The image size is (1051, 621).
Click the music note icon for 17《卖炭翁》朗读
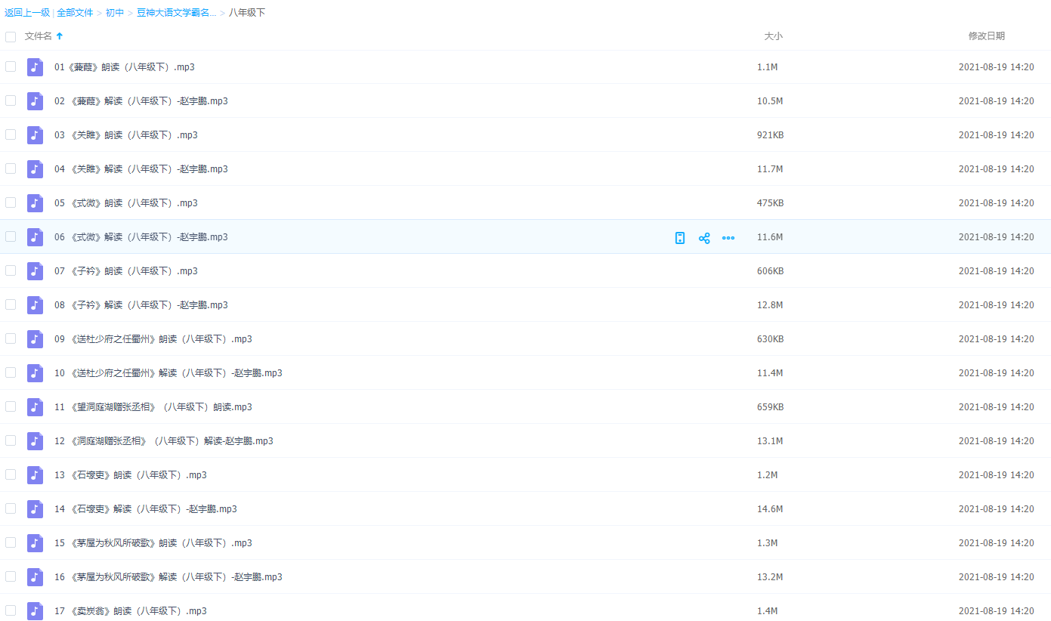(35, 610)
